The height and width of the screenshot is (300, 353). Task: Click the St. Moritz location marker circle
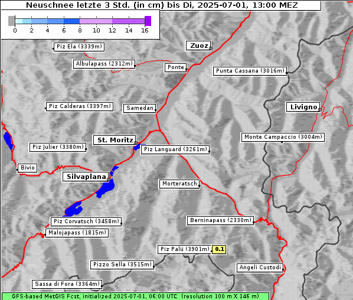(136, 143)
